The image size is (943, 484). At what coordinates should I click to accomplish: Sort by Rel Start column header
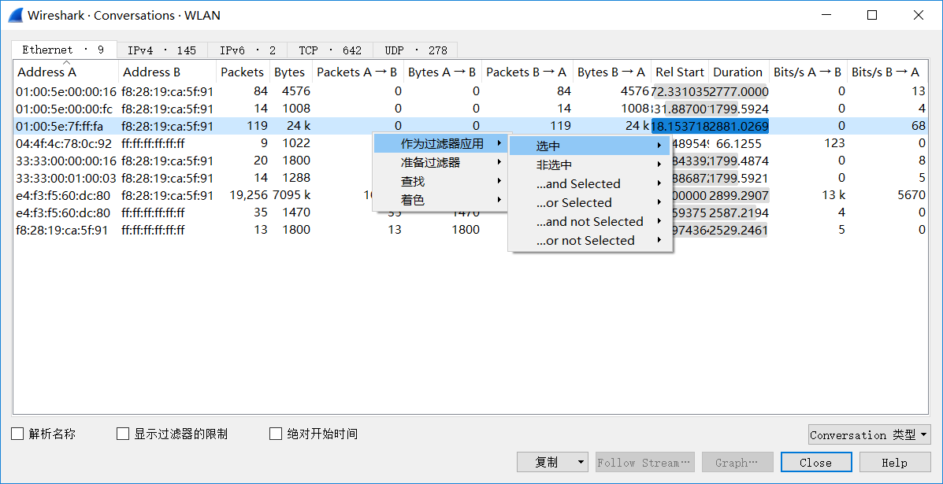coord(680,72)
